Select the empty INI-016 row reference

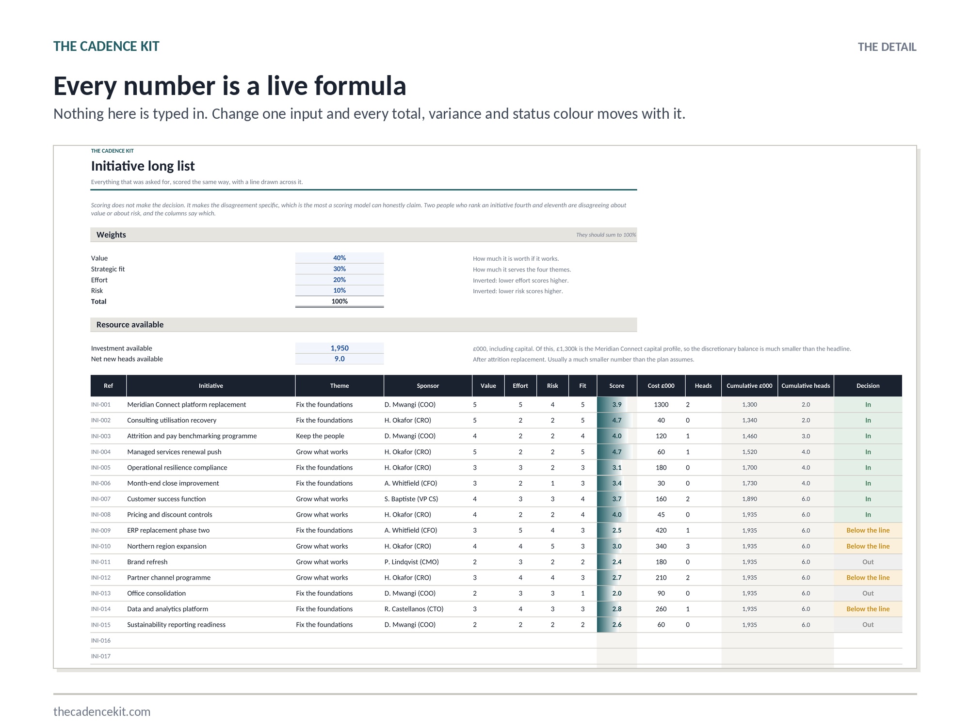[101, 640]
